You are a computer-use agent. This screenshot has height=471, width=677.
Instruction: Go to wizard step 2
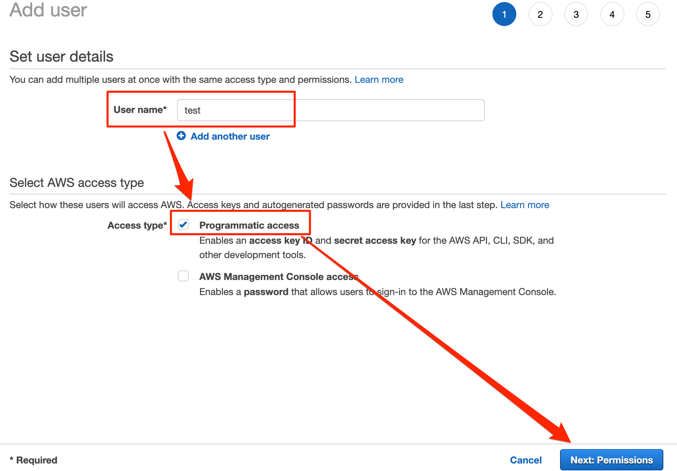coord(540,14)
